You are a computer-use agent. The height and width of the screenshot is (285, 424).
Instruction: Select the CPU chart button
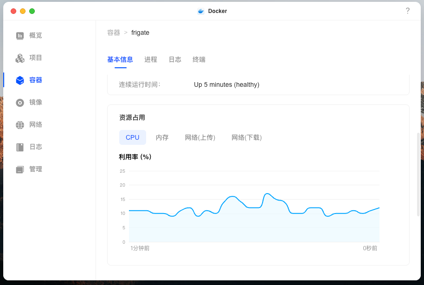coord(132,137)
